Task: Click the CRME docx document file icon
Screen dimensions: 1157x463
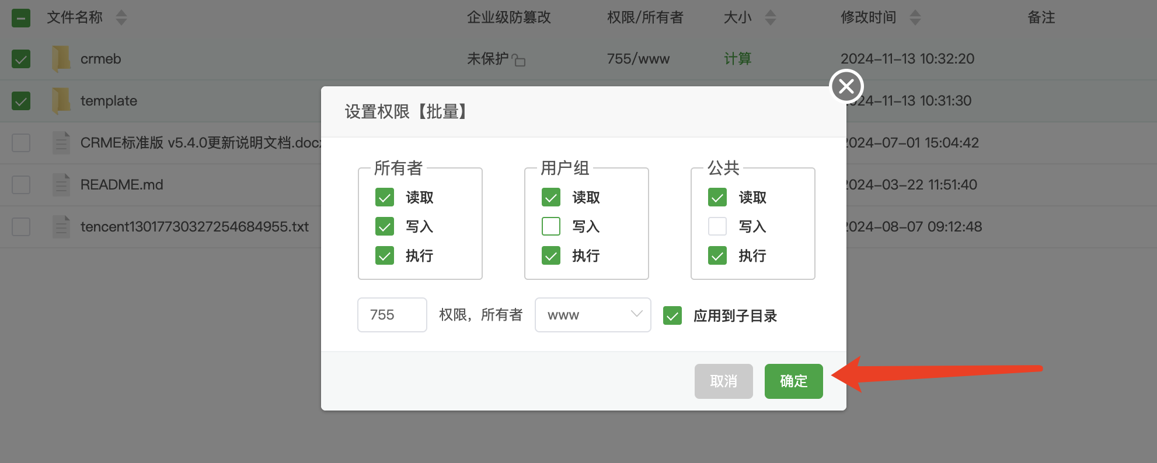Action: (61, 143)
